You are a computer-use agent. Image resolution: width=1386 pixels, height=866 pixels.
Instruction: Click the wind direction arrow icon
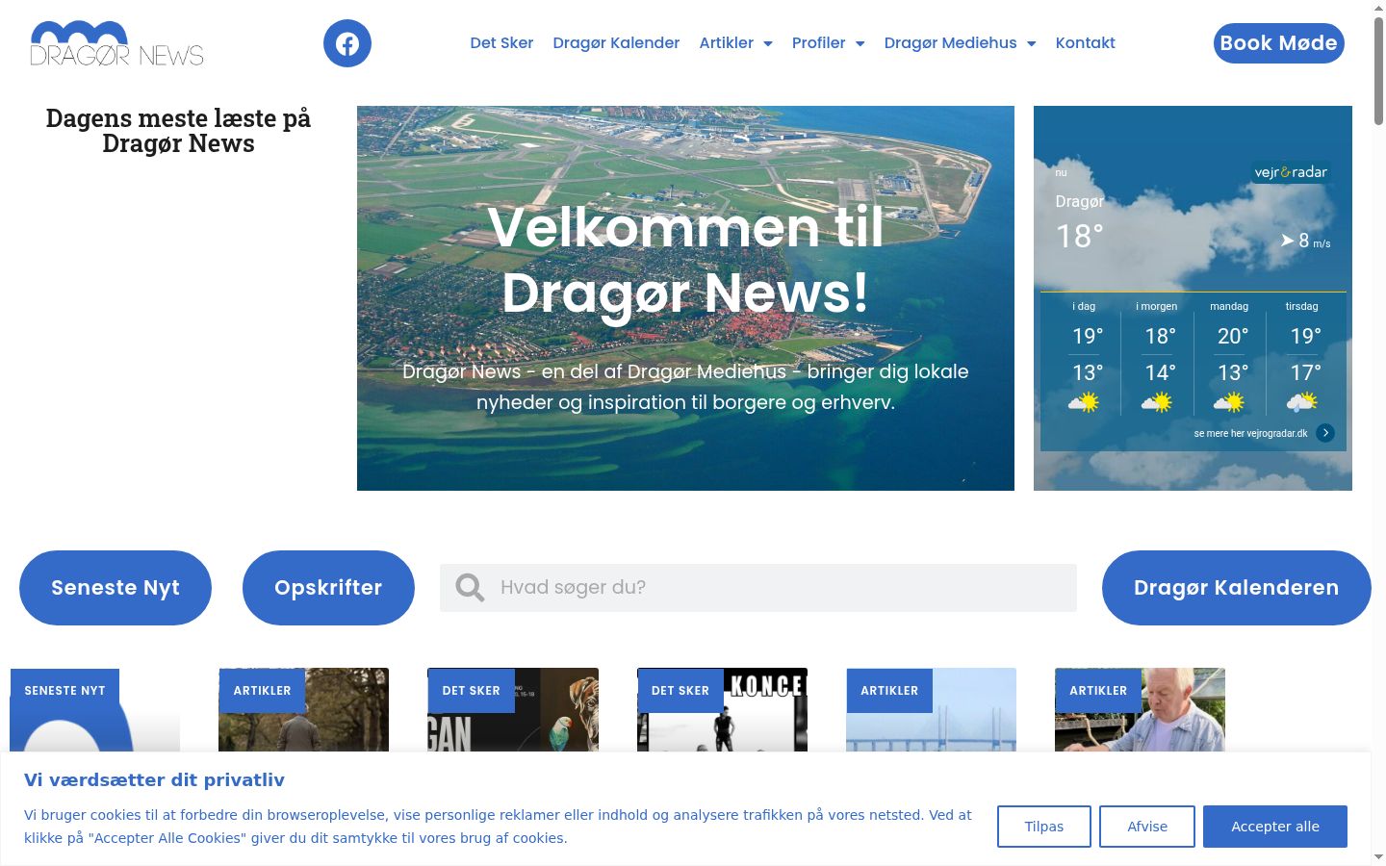pyautogui.click(x=1287, y=241)
